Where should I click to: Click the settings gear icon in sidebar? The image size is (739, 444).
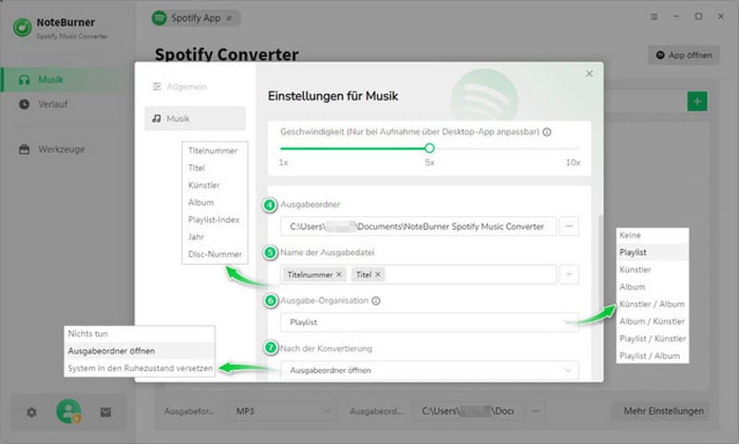click(31, 413)
